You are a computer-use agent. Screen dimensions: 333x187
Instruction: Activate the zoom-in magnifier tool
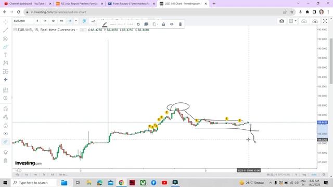pyautogui.click(x=6, y=98)
